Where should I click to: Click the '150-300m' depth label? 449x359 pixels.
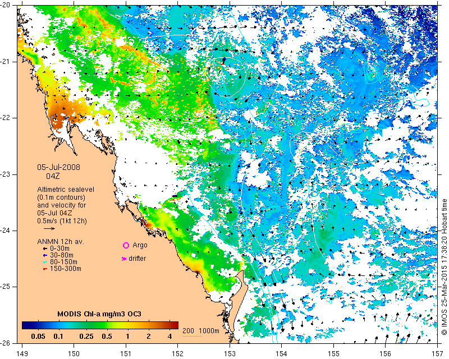[x=66, y=269]
